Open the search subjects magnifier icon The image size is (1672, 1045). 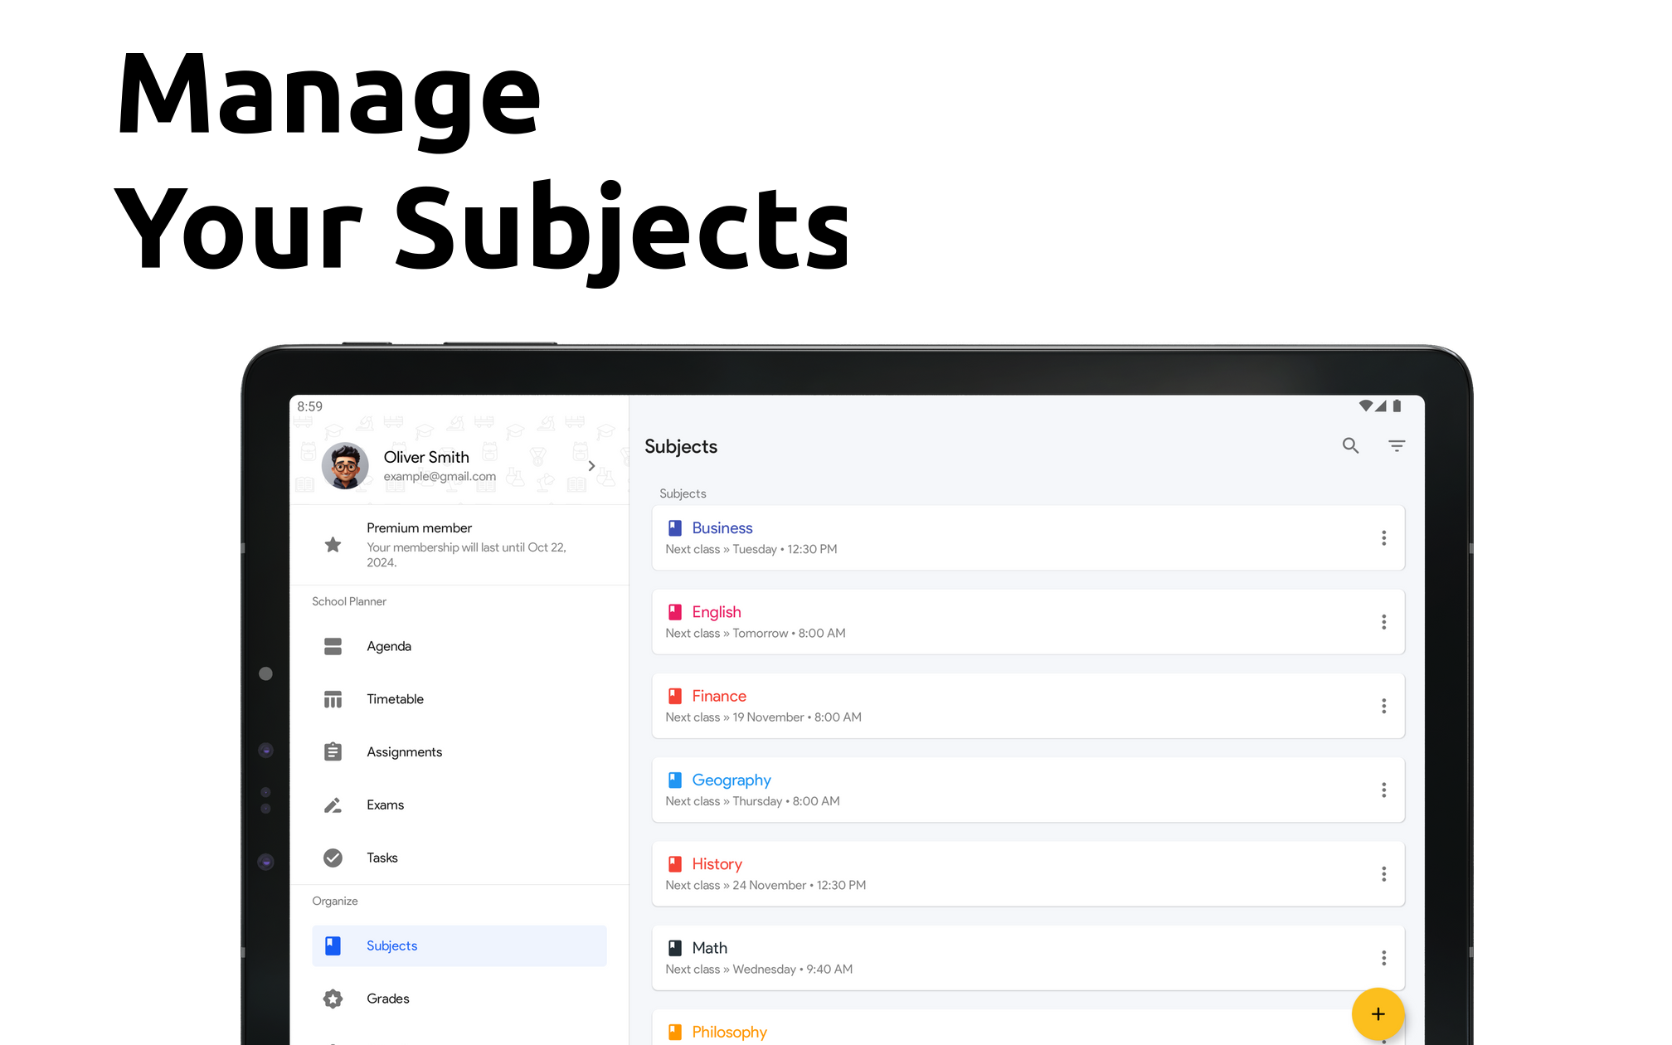pyautogui.click(x=1350, y=446)
